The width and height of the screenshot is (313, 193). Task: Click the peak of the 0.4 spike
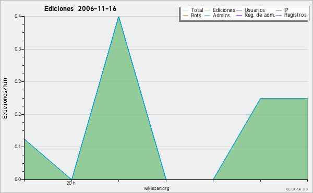(x=119, y=17)
